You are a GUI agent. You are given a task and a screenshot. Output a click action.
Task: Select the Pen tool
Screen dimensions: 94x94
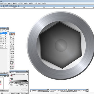[x=11, y=41]
